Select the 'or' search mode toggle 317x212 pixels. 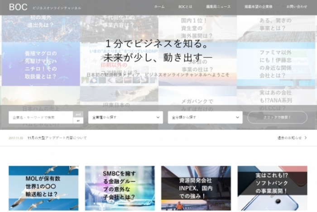click(x=78, y=121)
